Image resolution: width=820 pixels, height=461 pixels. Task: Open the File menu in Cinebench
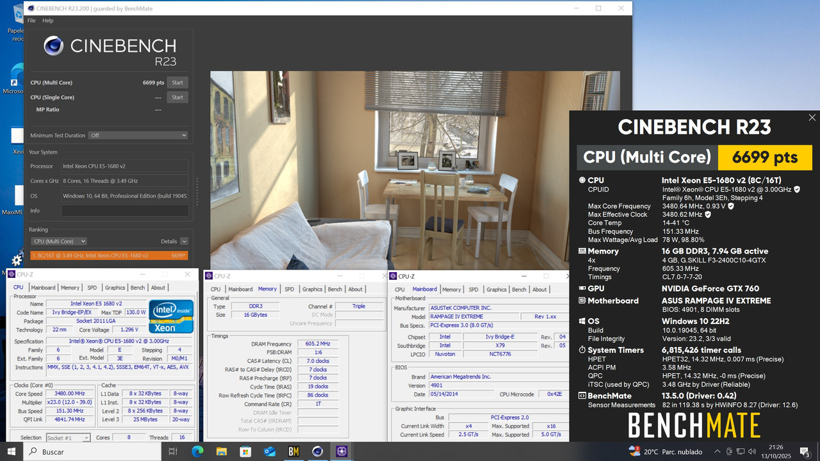tap(31, 20)
